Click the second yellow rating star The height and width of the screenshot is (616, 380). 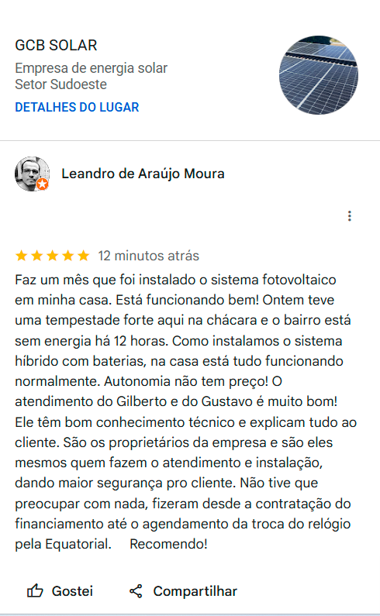coord(37,256)
